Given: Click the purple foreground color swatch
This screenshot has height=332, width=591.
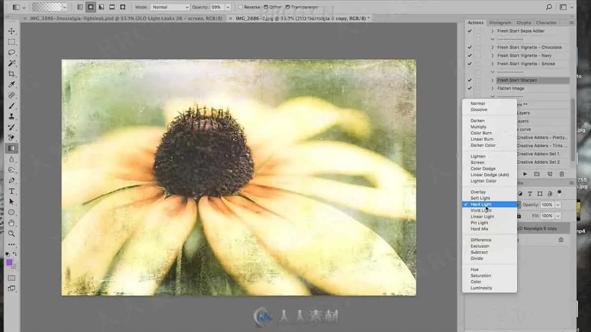Looking at the screenshot, I should [x=9, y=262].
